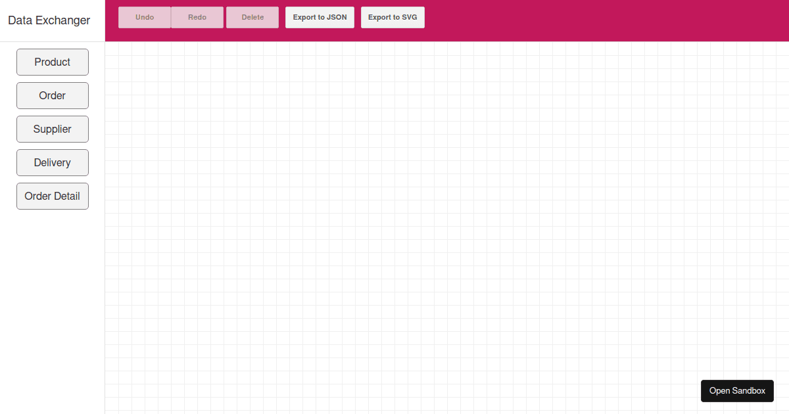
Task: Open the sandbox via Open Sandbox button
Action: [x=737, y=390]
